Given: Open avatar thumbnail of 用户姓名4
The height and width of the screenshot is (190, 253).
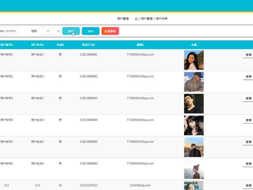Looking at the screenshot, I should pyautogui.click(x=194, y=125).
